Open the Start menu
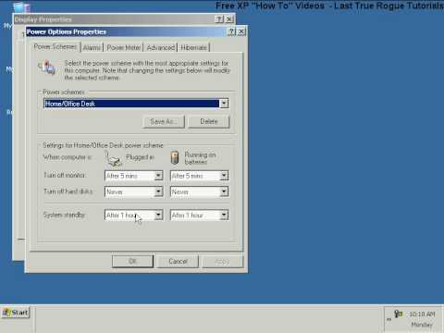Viewport: 444px width, 333px height. [16, 313]
